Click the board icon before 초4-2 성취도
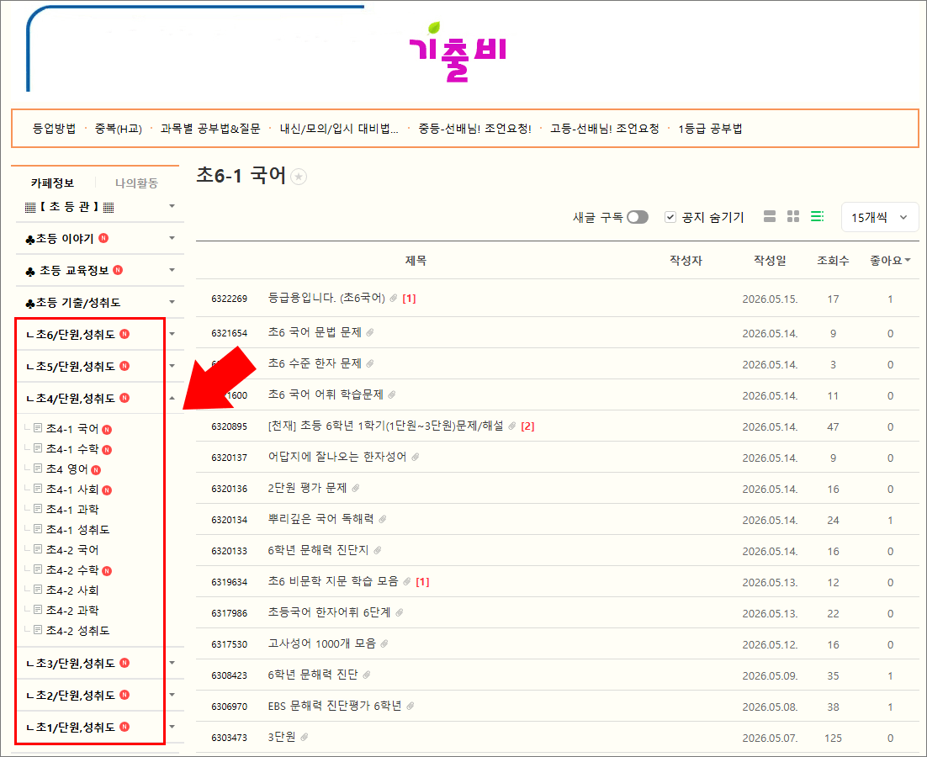The height and width of the screenshot is (757, 927). point(38,630)
